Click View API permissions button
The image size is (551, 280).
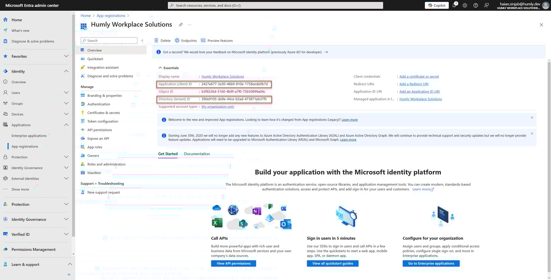coord(233,263)
